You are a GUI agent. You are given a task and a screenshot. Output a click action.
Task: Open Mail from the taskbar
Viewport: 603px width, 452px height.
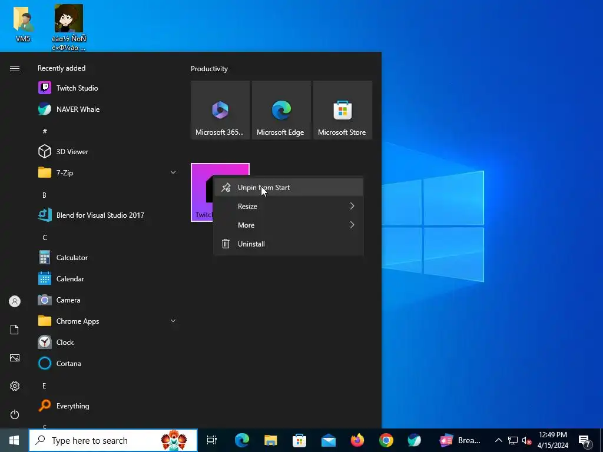coord(329,440)
